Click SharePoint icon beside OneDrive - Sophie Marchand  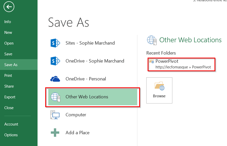click(55, 61)
